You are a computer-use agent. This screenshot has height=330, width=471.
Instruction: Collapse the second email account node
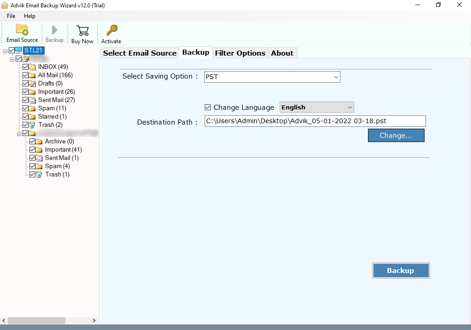pos(19,134)
